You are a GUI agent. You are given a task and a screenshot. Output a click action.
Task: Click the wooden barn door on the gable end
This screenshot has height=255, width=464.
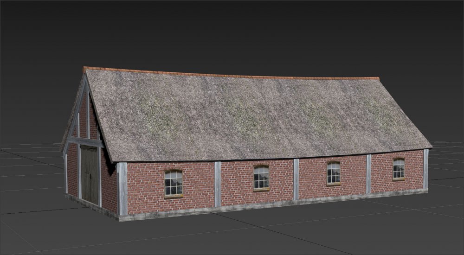click(x=90, y=175)
